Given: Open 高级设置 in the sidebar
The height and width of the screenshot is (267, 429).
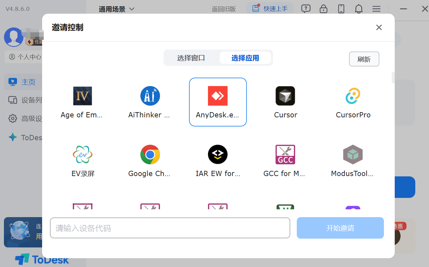Looking at the screenshot, I should pos(25,119).
